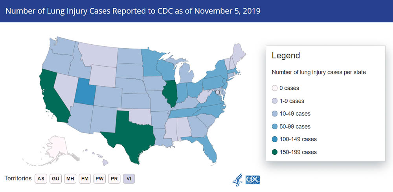The height and width of the screenshot is (192, 393).
Task: Click the PW territory button
Action: pos(99,178)
